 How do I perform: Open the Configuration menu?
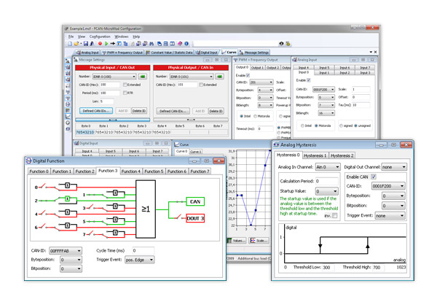(100, 35)
